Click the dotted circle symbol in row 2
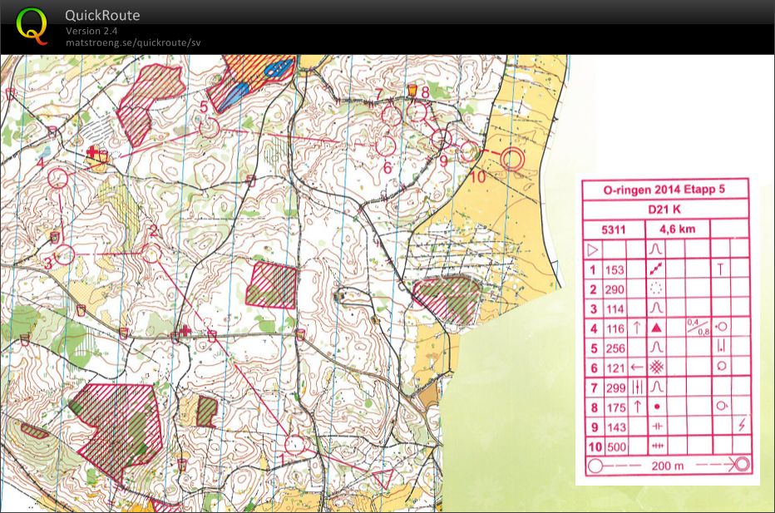This screenshot has height=513, width=775. click(656, 288)
